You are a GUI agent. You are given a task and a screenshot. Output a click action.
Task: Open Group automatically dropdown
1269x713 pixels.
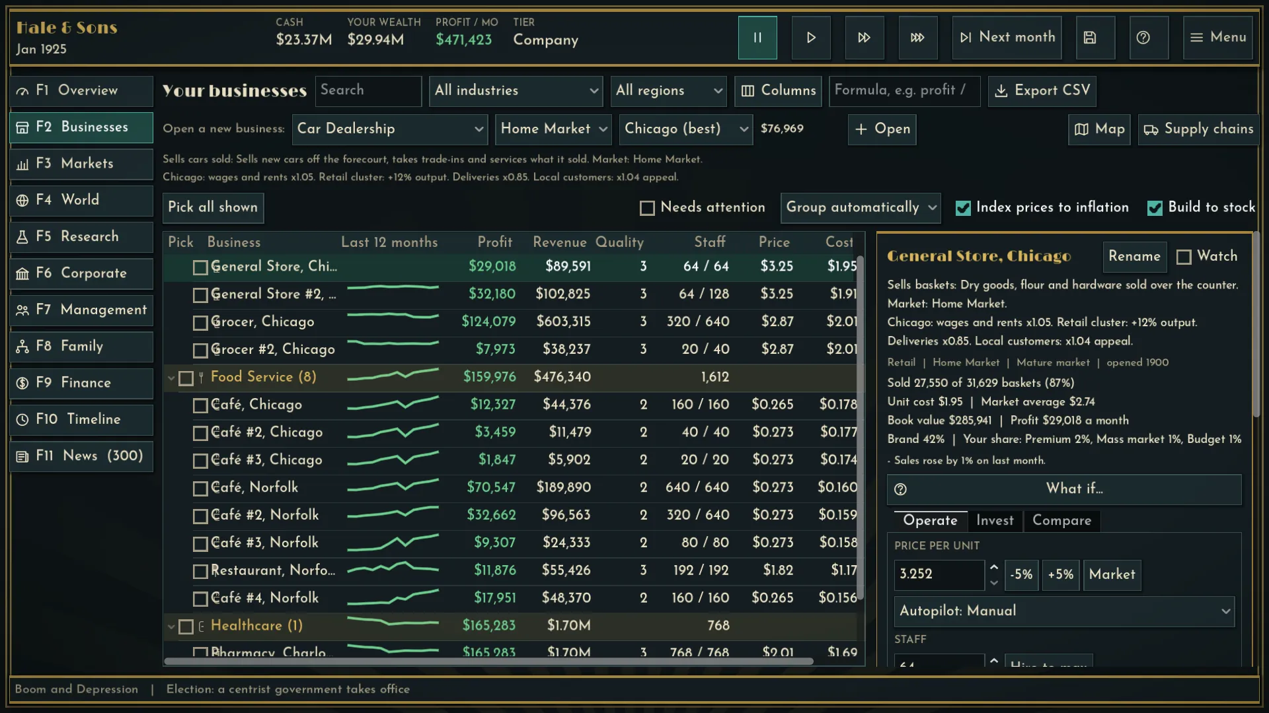861,208
